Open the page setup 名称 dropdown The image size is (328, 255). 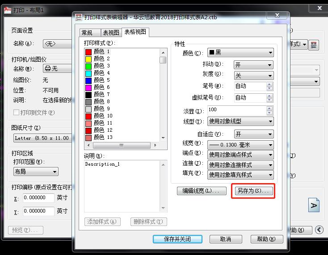click(x=57, y=44)
